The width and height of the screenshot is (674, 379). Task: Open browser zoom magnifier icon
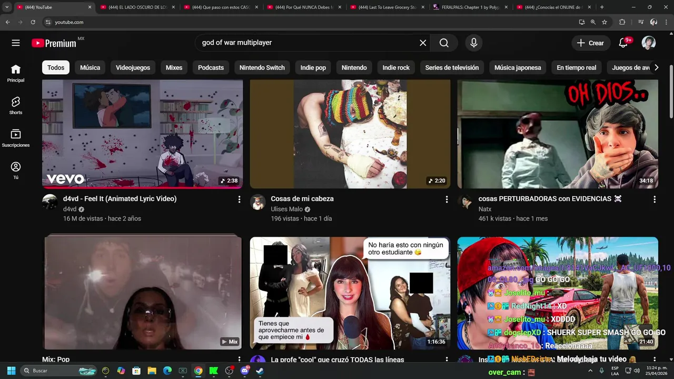tap(593, 22)
